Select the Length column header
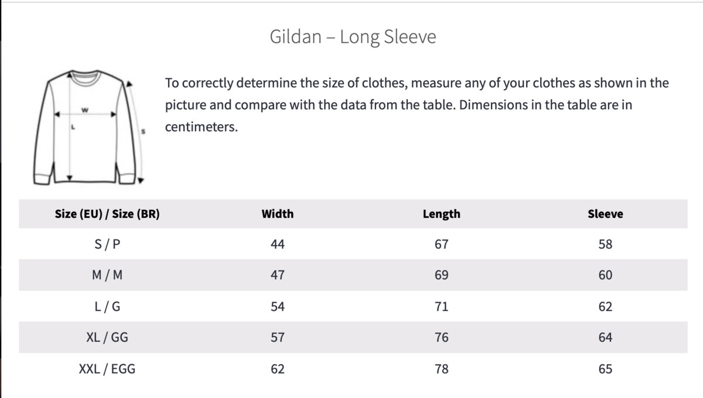Viewport: 703px width, 398px height. [441, 214]
